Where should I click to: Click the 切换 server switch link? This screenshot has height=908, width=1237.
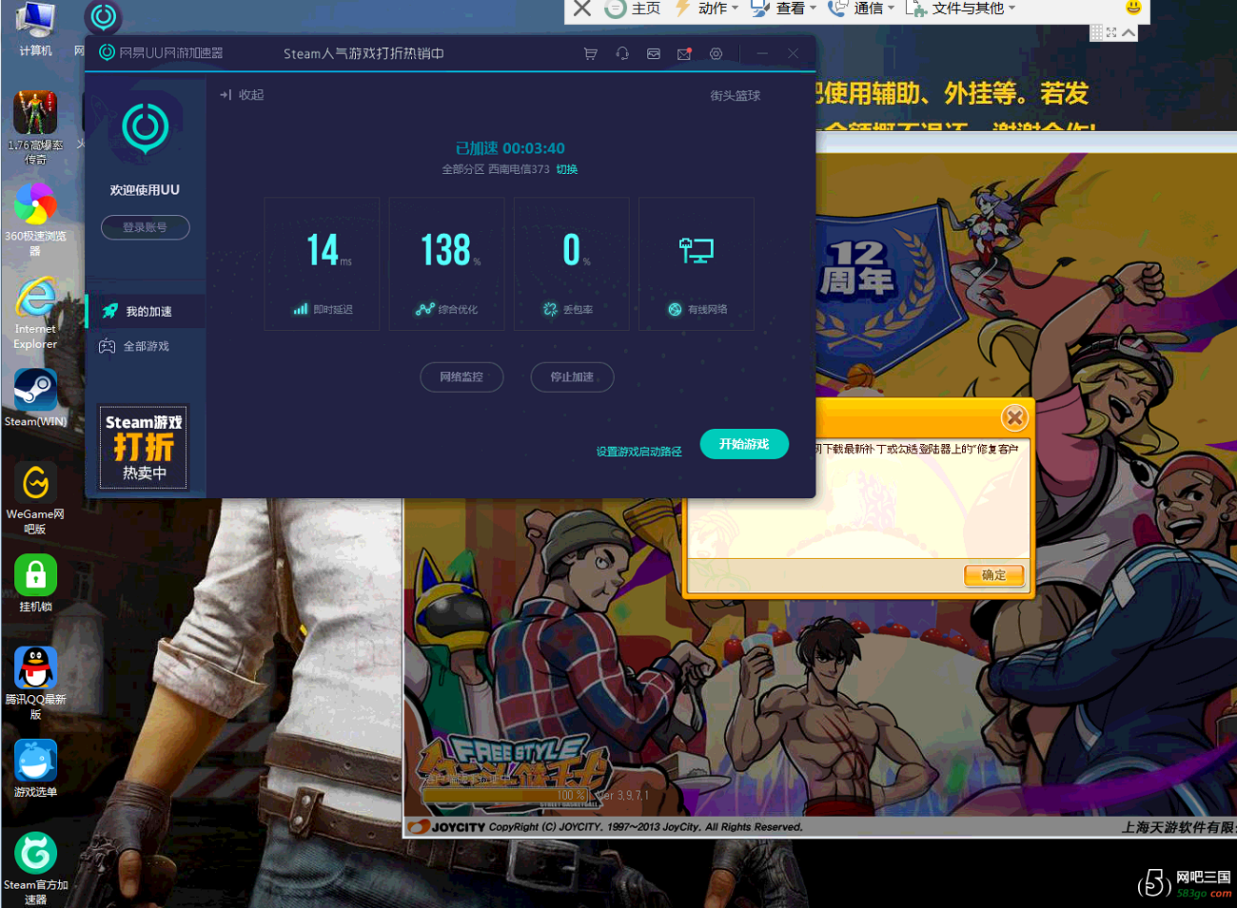[567, 169]
